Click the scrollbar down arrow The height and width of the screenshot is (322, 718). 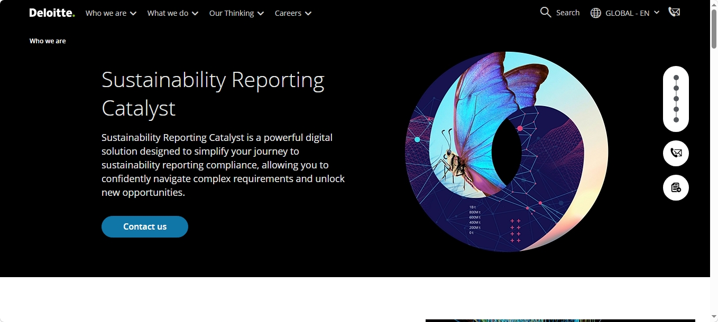point(714,317)
